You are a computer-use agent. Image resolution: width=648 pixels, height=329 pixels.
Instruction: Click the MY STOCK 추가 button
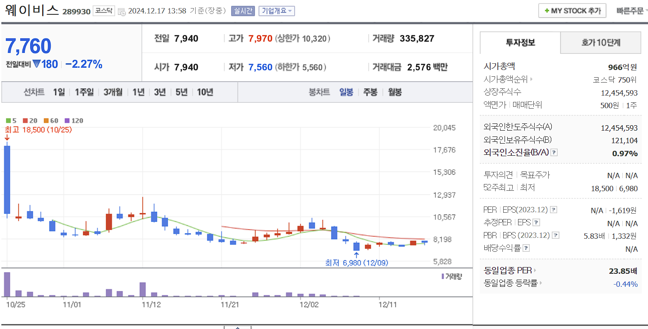click(x=572, y=10)
